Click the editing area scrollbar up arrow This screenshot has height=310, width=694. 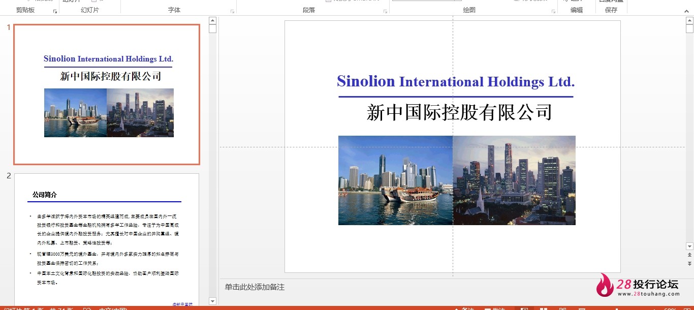coord(689,20)
